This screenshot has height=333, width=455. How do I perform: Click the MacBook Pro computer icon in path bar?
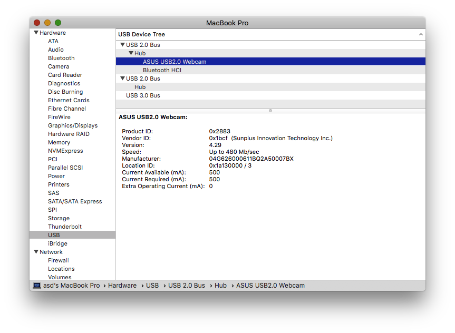click(37, 286)
